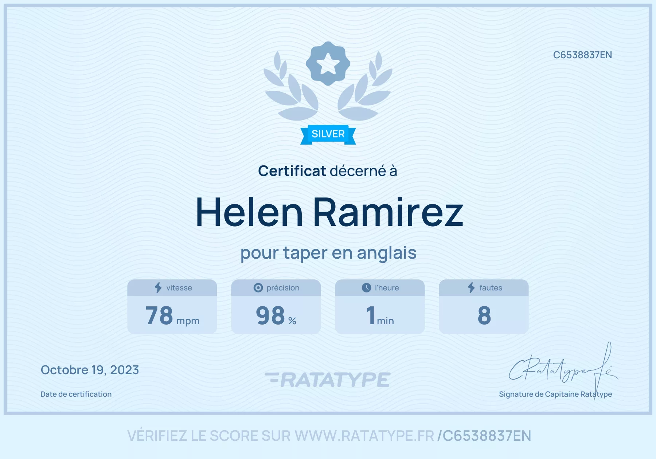Click the text 'pour taper en anglais'
This screenshot has height=459, width=656.
pos(328,253)
